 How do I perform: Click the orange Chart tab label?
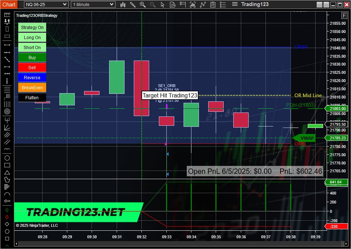(x=9, y=5)
